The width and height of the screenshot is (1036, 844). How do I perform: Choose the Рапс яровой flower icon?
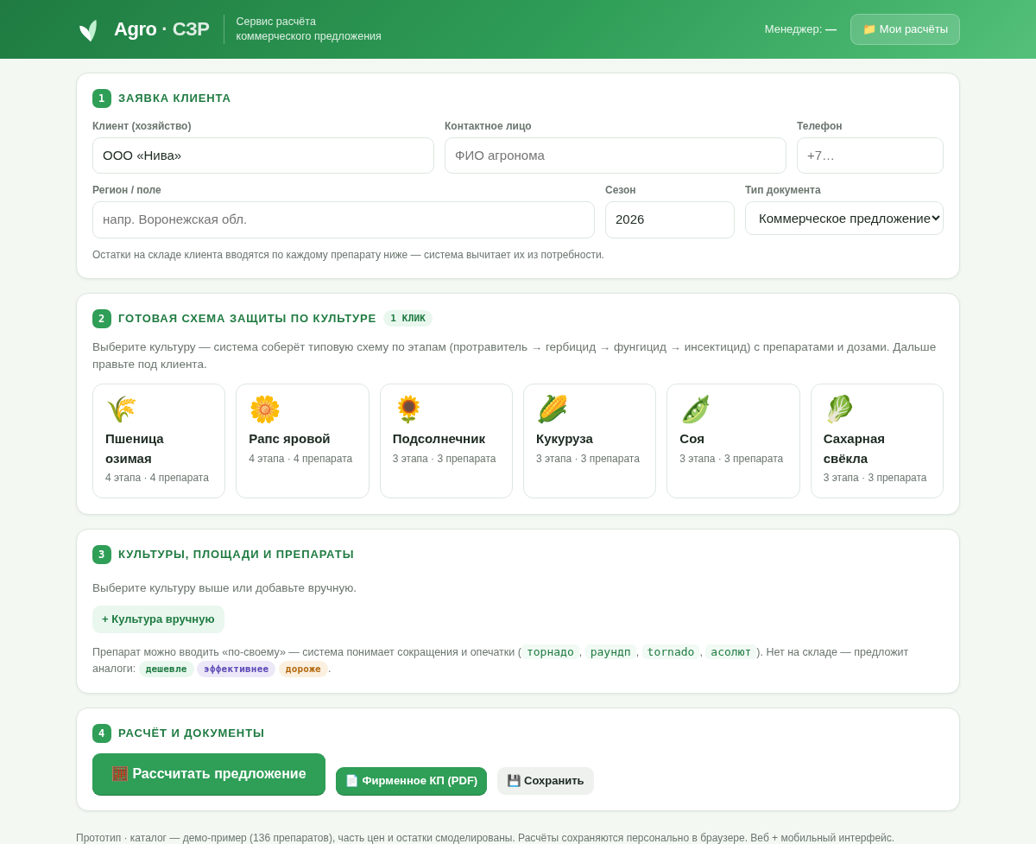pos(265,409)
